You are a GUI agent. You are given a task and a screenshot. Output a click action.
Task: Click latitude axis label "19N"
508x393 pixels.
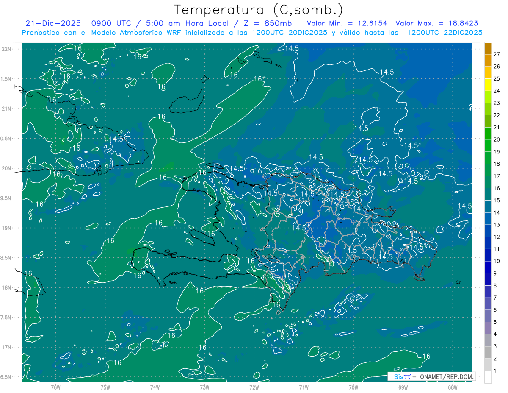point(7,228)
